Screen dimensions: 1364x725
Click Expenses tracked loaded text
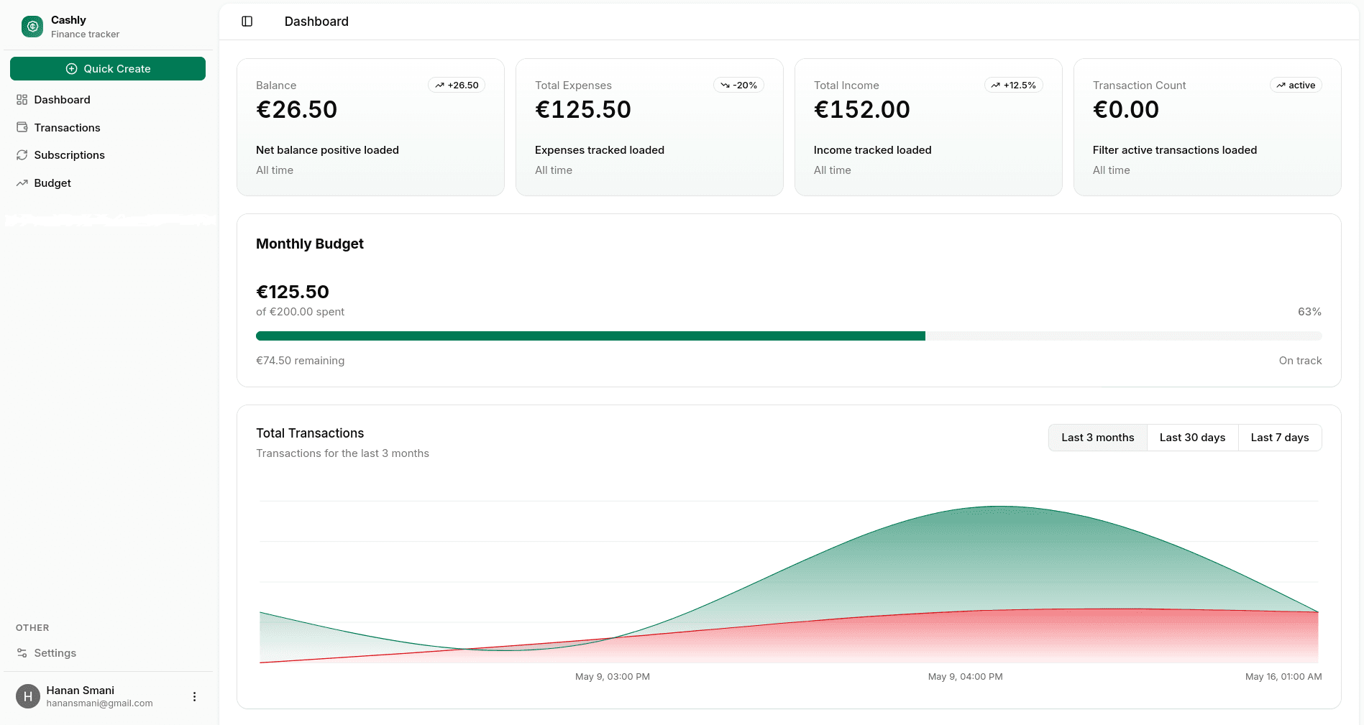pyautogui.click(x=600, y=150)
